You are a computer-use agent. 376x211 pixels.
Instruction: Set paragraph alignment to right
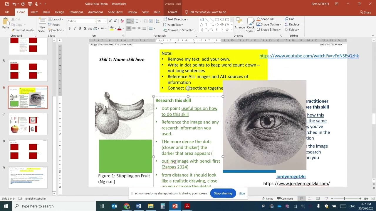tap(139, 28)
